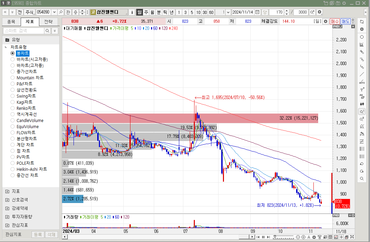The image size is (370, 242).
Task: Select CandleVolume radio option
Action: 13,120
